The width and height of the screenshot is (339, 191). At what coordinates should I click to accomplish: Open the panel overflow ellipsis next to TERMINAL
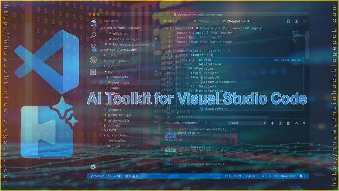207,123
